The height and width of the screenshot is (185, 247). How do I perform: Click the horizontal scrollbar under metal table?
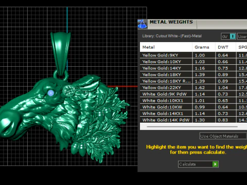pos(192,127)
